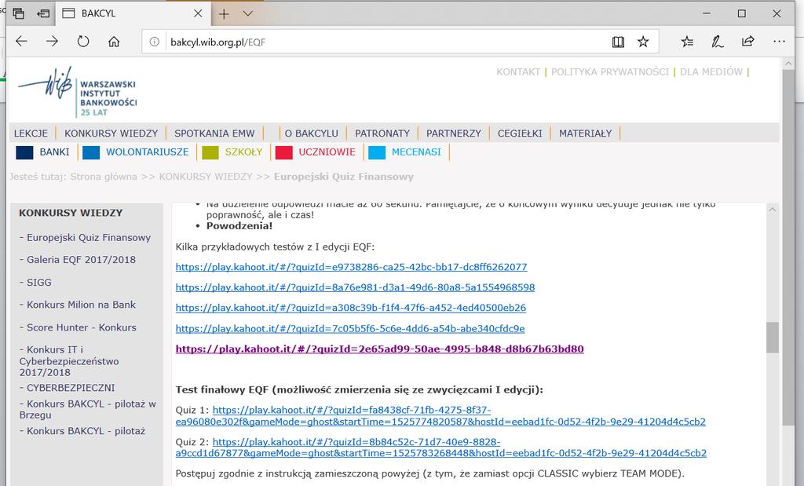
Task: Show tab previews dropdown arrow
Action: [247, 13]
